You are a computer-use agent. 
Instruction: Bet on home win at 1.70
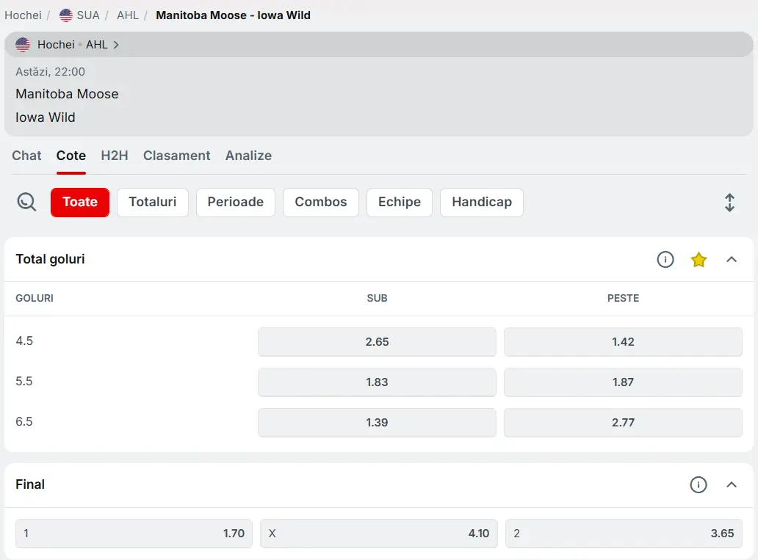pos(134,534)
